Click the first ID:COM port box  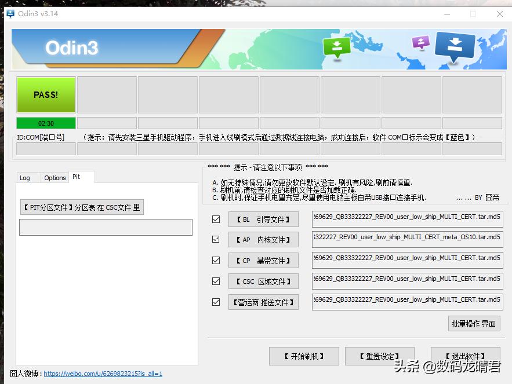coord(46,148)
